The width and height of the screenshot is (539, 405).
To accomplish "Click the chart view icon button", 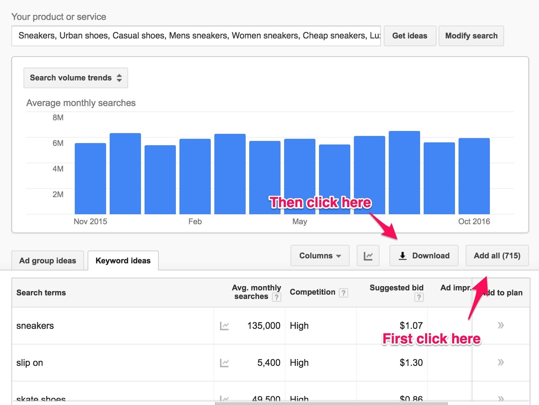I will (368, 256).
